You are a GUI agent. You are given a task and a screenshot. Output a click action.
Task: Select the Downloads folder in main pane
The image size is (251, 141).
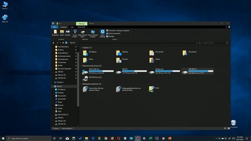click(189, 53)
